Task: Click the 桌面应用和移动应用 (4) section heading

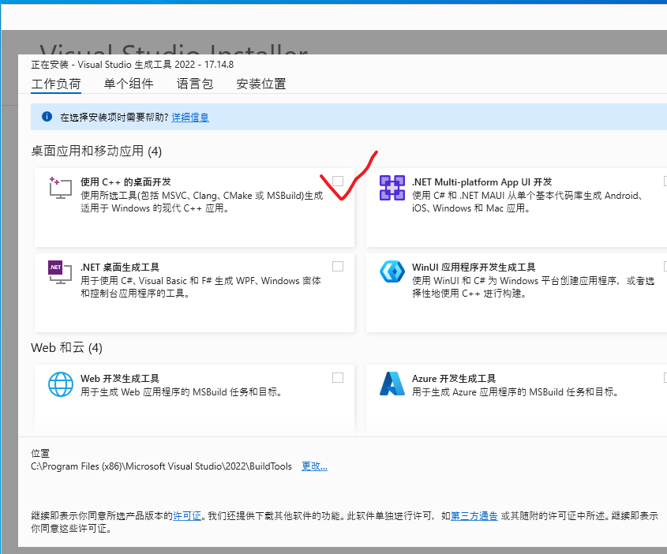Action: pyautogui.click(x=96, y=151)
